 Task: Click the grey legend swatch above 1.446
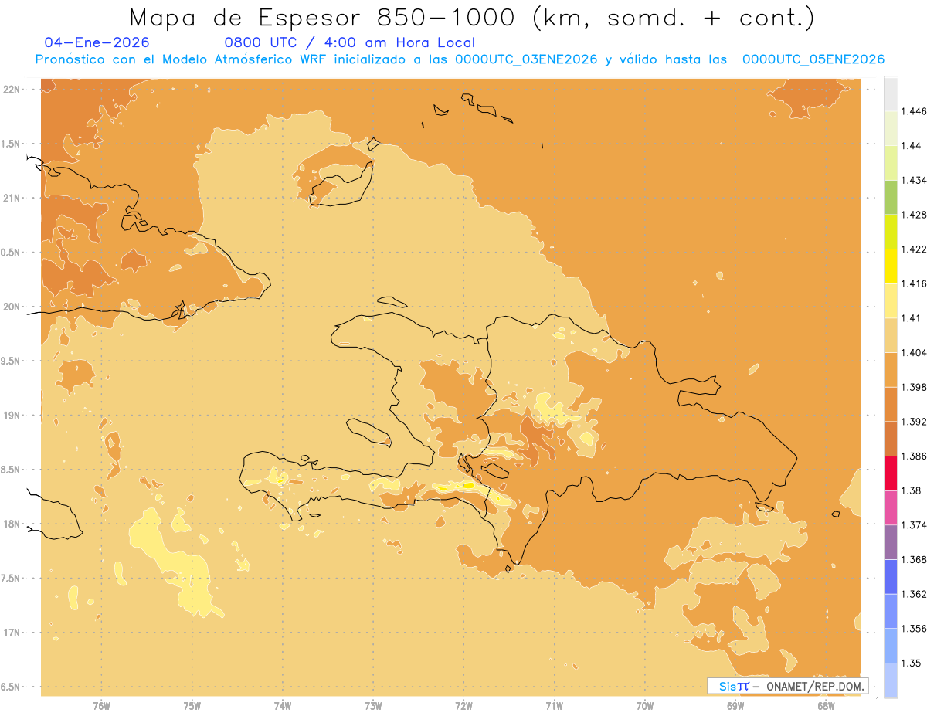click(891, 93)
